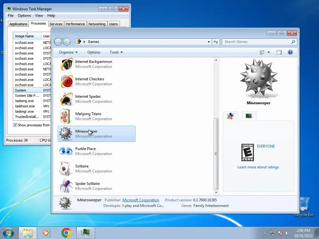Open the Tools dropdown menu

[x=116, y=52]
